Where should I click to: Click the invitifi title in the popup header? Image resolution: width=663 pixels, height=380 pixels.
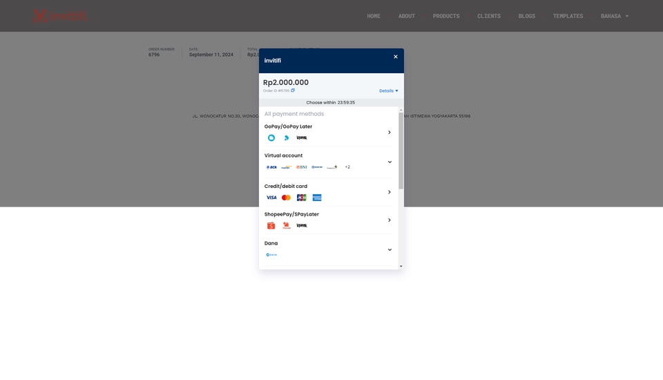(273, 61)
